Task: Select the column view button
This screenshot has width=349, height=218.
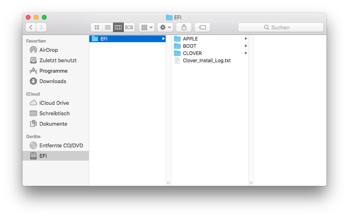Action: [118, 27]
